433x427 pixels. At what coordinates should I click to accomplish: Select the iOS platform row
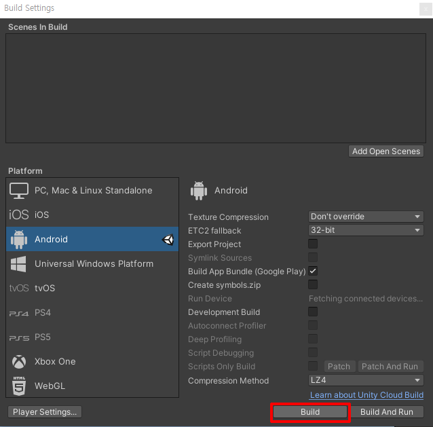(92, 215)
